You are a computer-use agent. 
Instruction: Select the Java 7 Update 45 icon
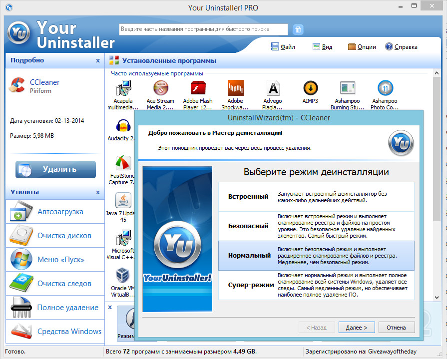(x=123, y=200)
